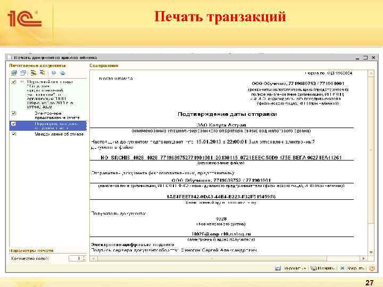Click the move document down arrow icon

54,73
